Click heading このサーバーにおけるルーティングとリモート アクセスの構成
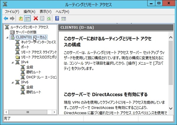Screen dimensions: 177x125 point(108,42)
